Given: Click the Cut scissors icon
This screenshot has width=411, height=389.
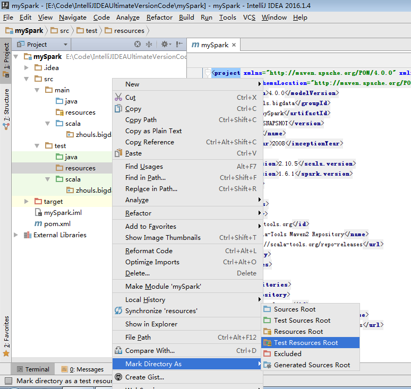Looking at the screenshot, I should [118, 97].
